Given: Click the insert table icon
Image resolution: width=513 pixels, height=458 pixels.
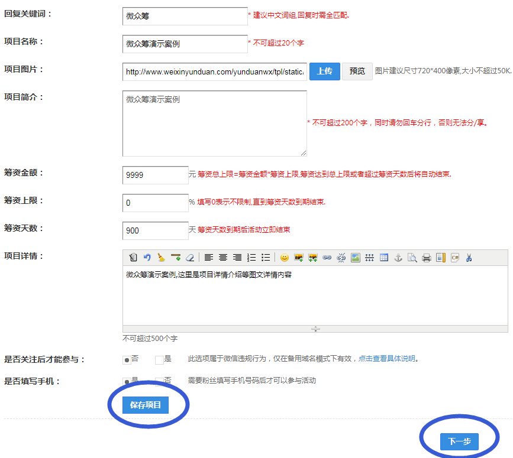Looking at the screenshot, I should (384, 258).
